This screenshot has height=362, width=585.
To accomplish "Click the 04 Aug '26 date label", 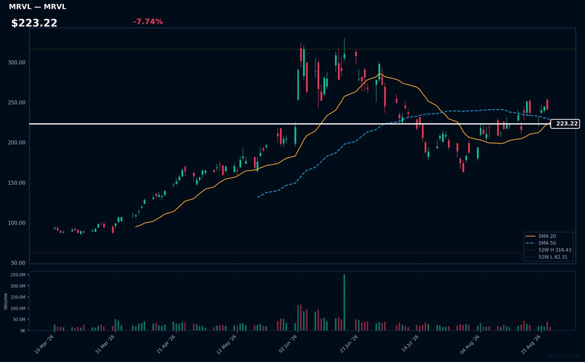I will tap(471, 345).
